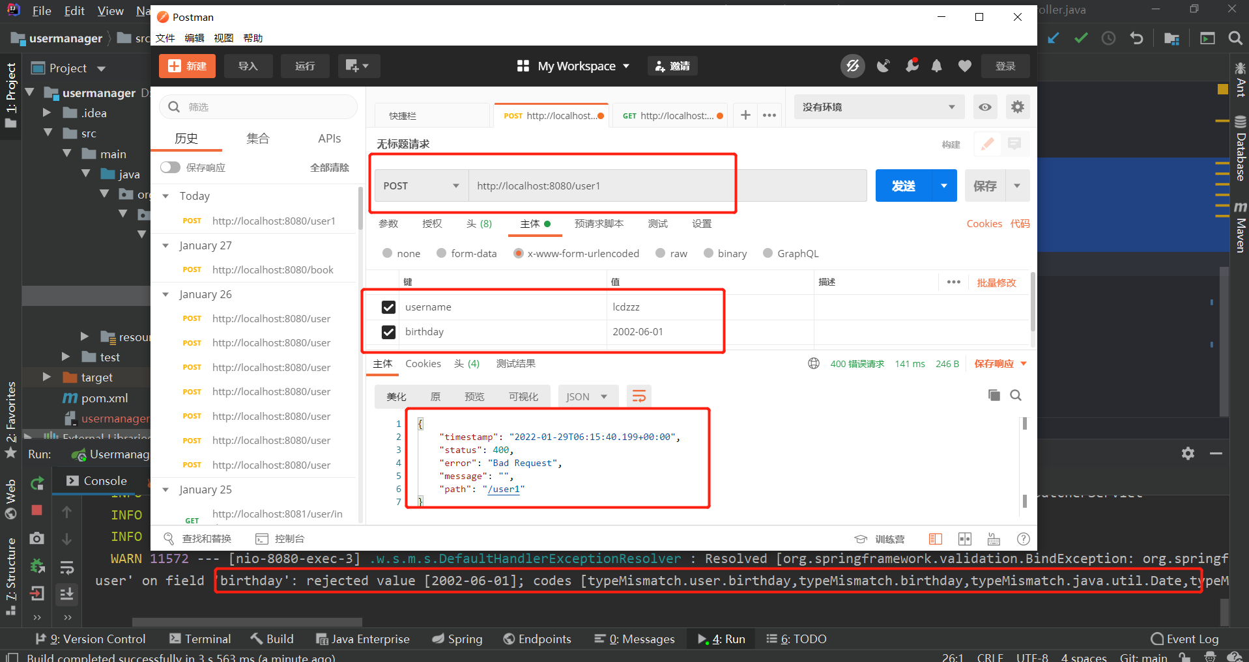Image resolution: width=1249 pixels, height=662 pixels.
Task: Click the heart icon in Postman header
Action: (x=965, y=66)
